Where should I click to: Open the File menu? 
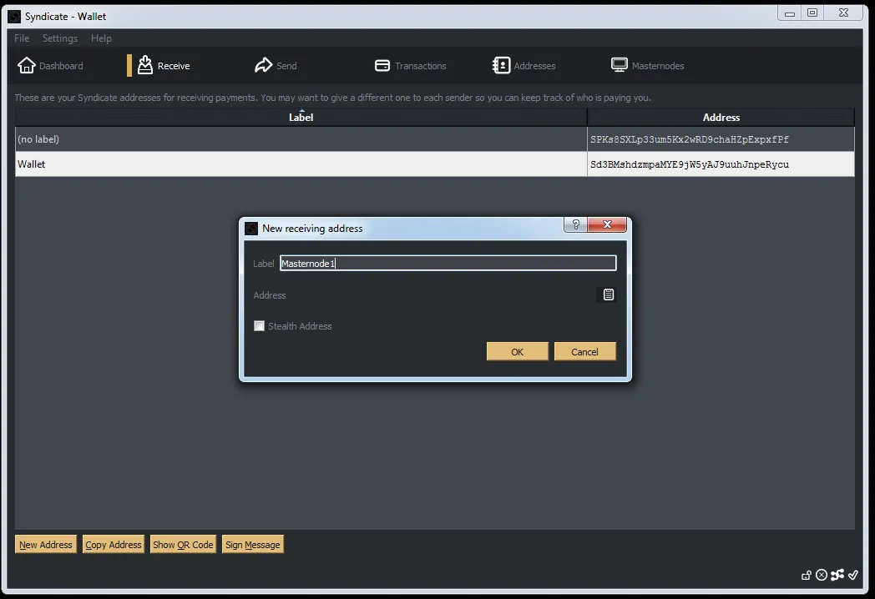coord(22,38)
